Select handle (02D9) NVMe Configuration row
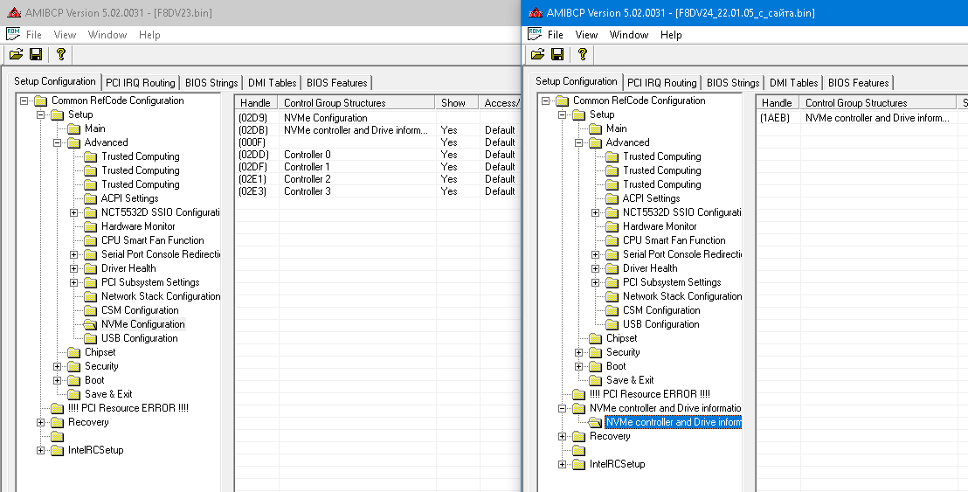968x492 pixels. coord(377,118)
